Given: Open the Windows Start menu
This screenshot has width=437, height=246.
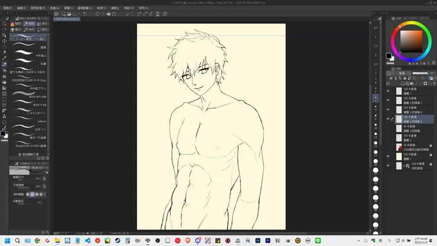Looking at the screenshot, I should (8, 241).
